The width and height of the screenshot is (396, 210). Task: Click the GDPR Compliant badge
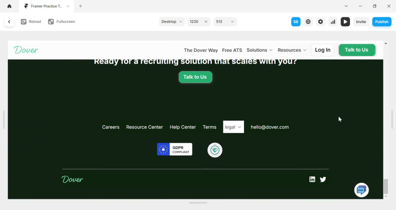tap(175, 149)
